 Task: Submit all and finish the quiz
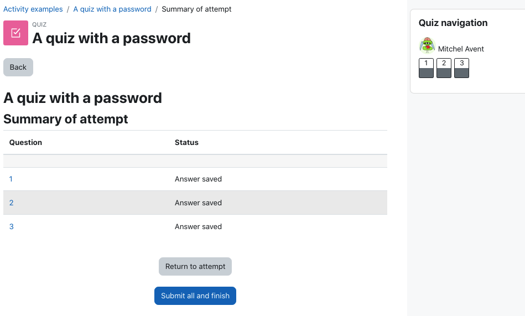pos(195,296)
